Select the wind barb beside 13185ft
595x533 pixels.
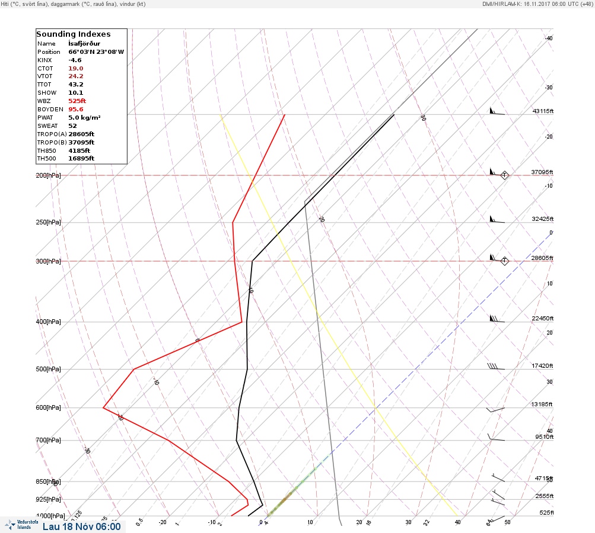point(495,409)
